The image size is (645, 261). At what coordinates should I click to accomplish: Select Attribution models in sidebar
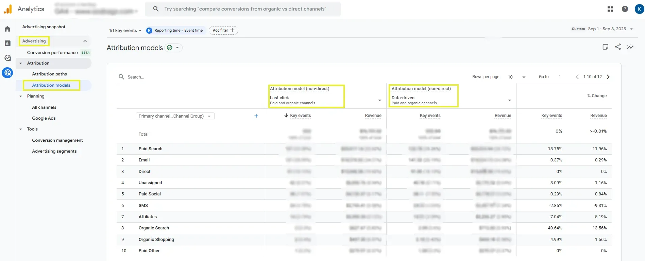point(51,85)
